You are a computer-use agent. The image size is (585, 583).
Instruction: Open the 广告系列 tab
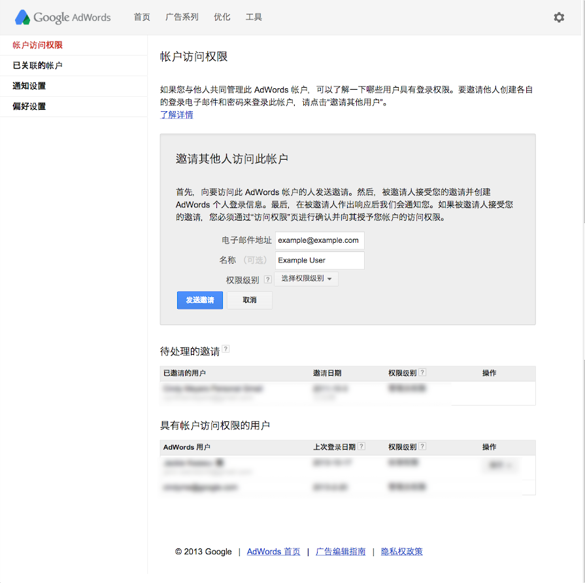click(182, 17)
